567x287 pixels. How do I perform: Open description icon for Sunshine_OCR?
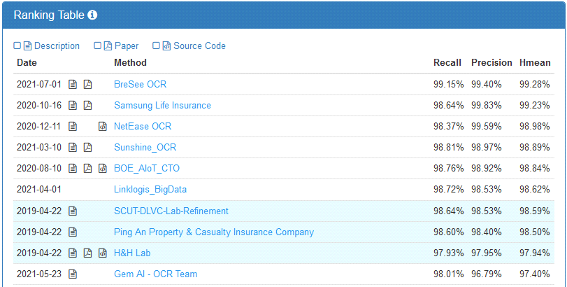[73, 147]
